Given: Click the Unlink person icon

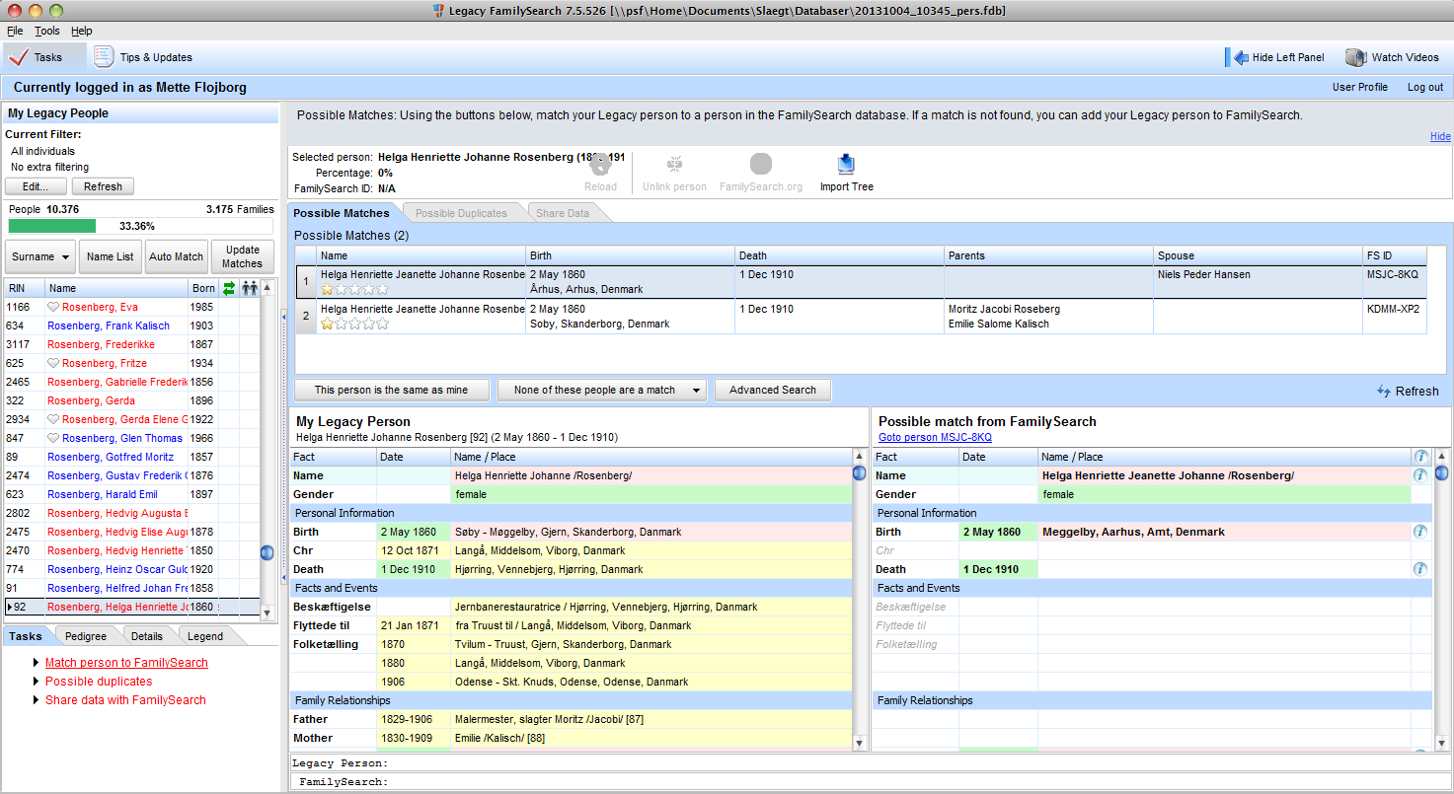Looking at the screenshot, I should 675,165.
